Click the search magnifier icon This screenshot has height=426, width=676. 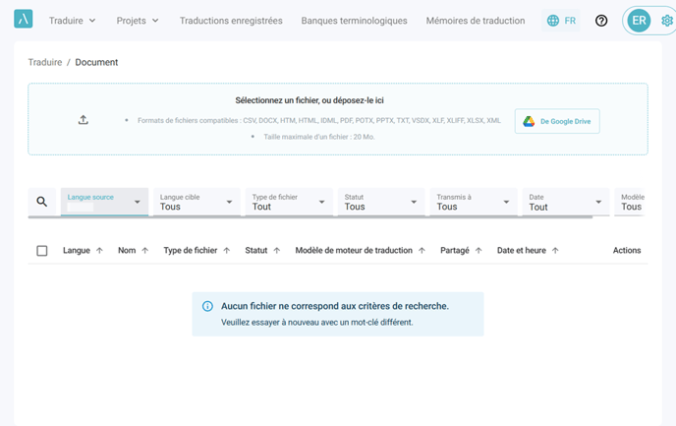click(42, 202)
